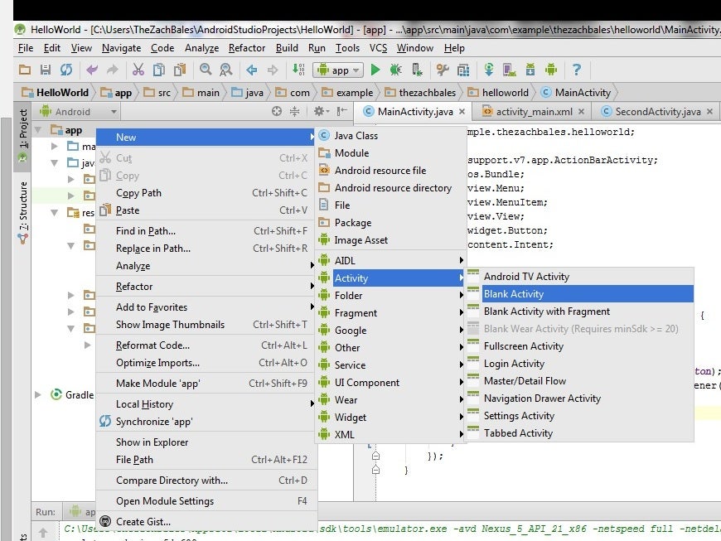Image resolution: width=721 pixels, height=541 pixels.
Task: Expand the Gradle Scripts tree node
Action: click(x=38, y=394)
